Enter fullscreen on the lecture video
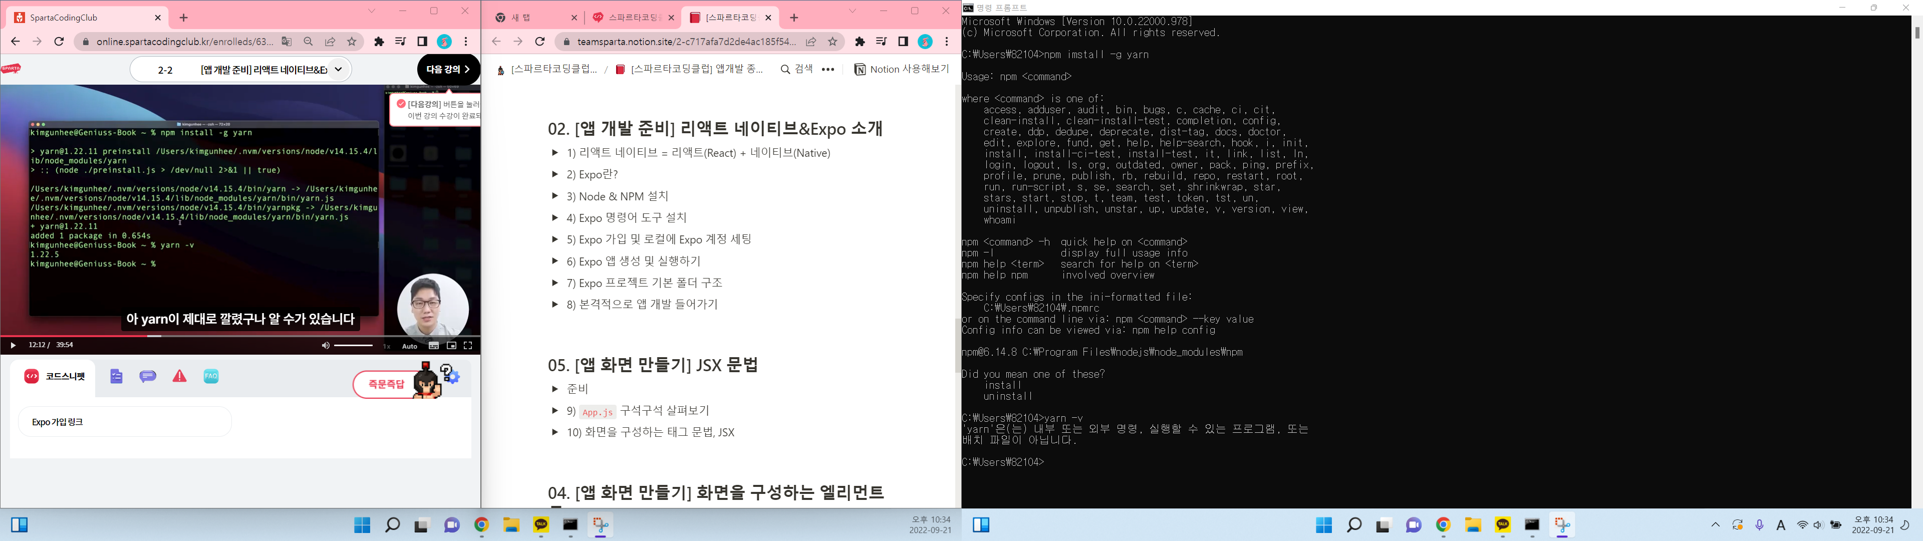This screenshot has height=541, width=1923. 468,346
